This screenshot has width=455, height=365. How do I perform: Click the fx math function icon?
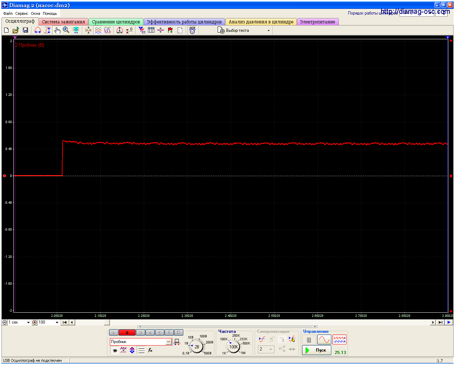pyautogui.click(x=150, y=350)
